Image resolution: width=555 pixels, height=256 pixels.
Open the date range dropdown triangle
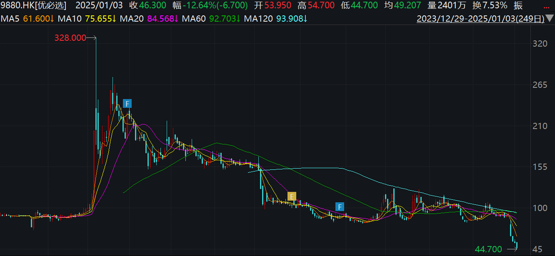[x=550, y=19]
